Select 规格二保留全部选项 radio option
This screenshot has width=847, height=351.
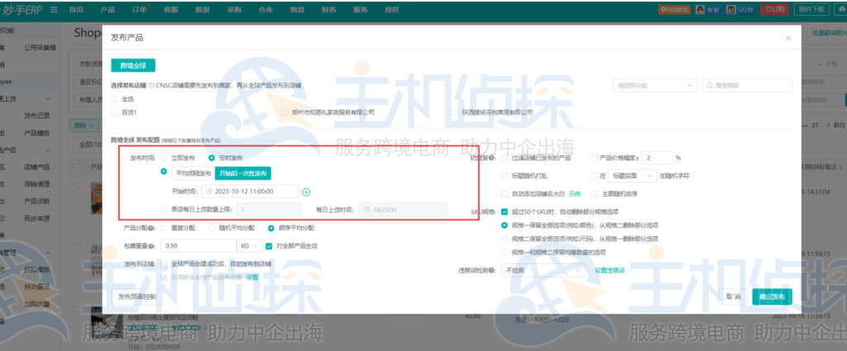pos(505,239)
